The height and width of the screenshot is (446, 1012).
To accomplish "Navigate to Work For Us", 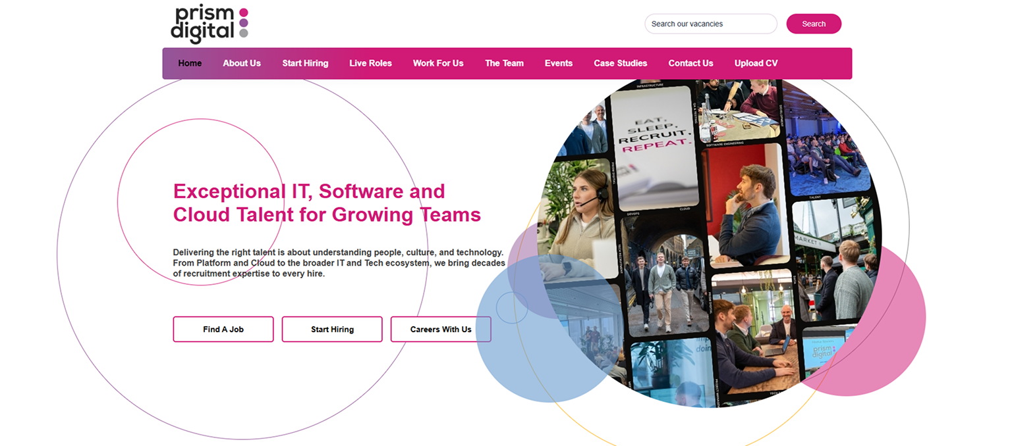I will pos(438,63).
